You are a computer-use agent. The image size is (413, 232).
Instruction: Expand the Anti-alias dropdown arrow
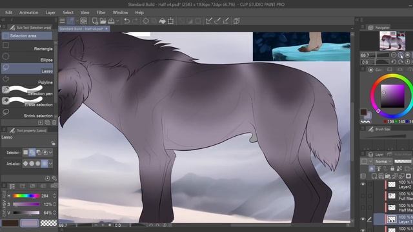(50, 164)
